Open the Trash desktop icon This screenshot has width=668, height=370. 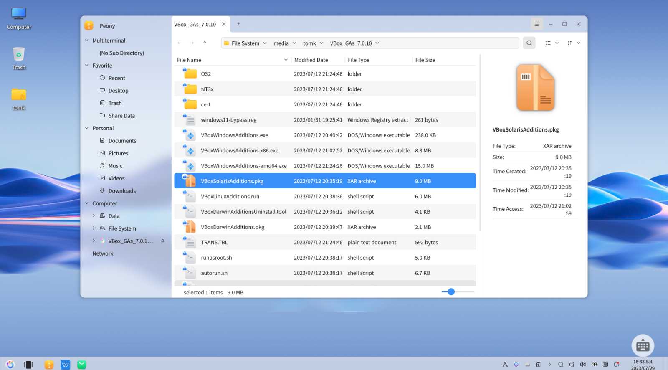19,59
